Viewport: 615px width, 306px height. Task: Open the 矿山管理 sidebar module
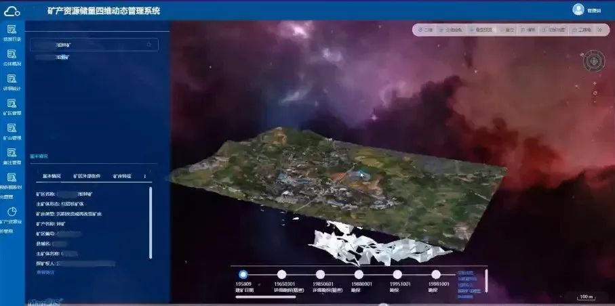click(12, 131)
